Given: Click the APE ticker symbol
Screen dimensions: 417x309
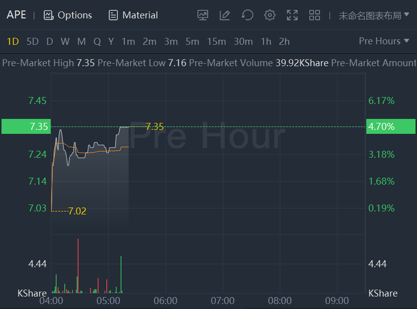Looking at the screenshot, I should pos(16,14).
